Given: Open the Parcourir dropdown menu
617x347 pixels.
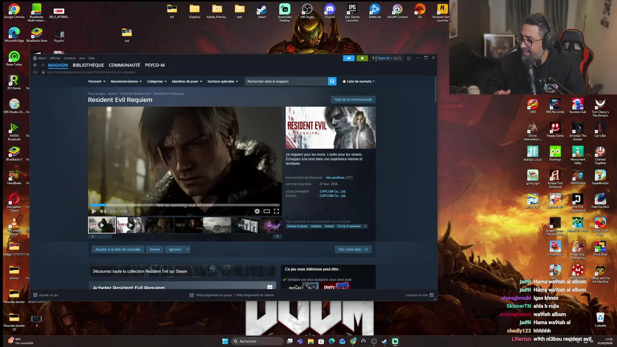Looking at the screenshot, I should pyautogui.click(x=96, y=81).
